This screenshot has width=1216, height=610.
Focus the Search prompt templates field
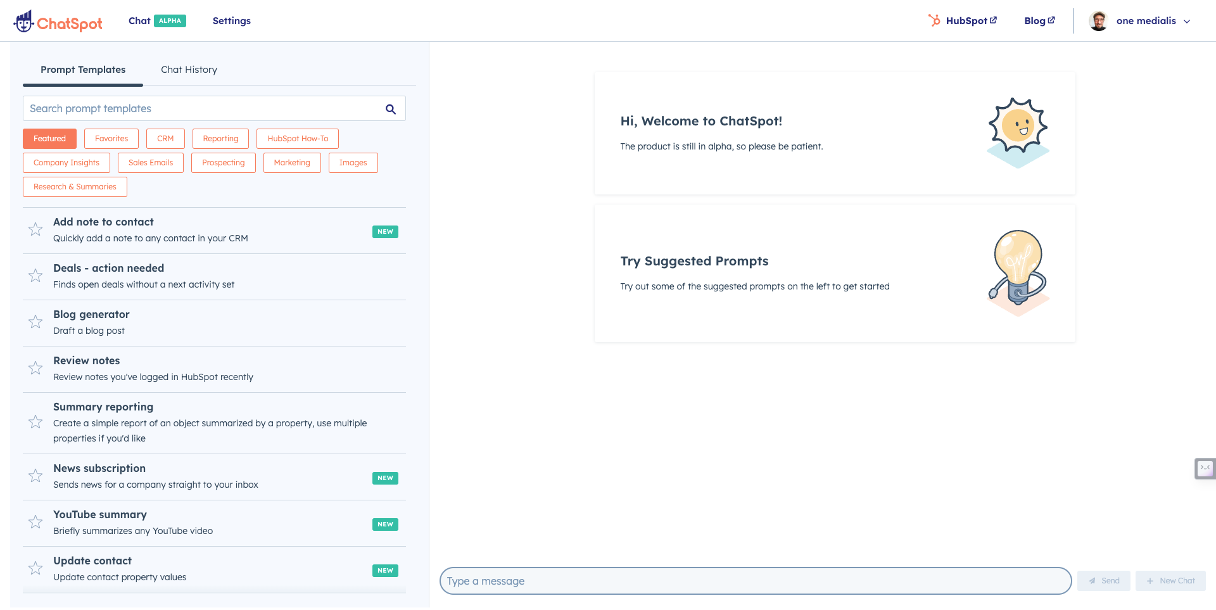(214, 108)
